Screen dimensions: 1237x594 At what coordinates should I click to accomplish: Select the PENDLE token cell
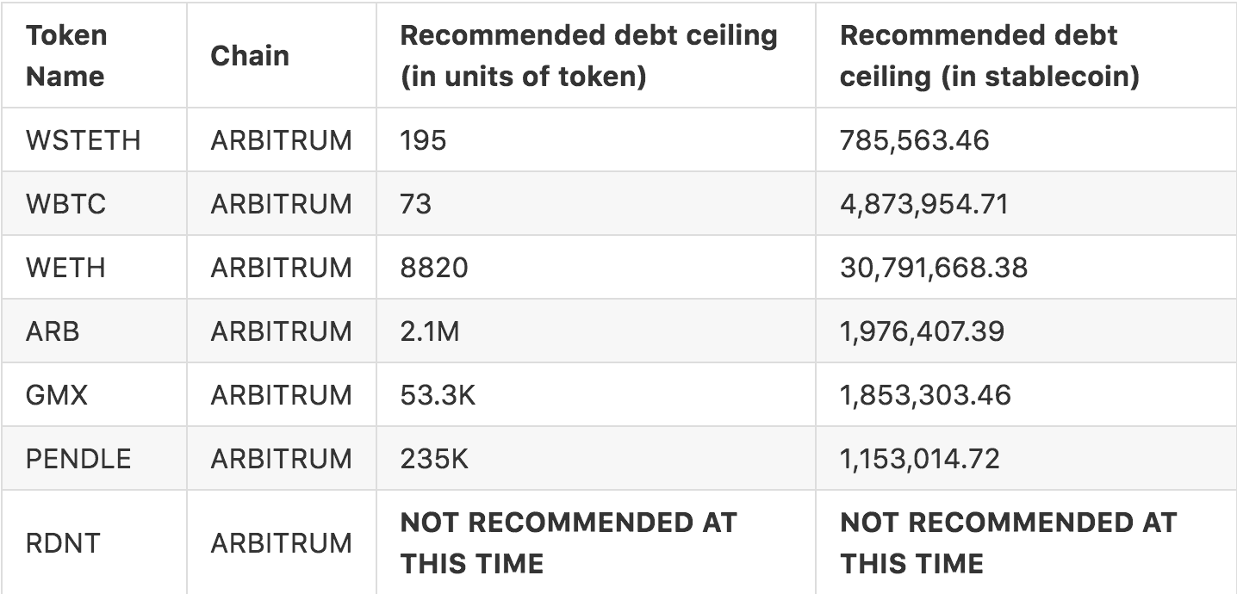click(78, 459)
